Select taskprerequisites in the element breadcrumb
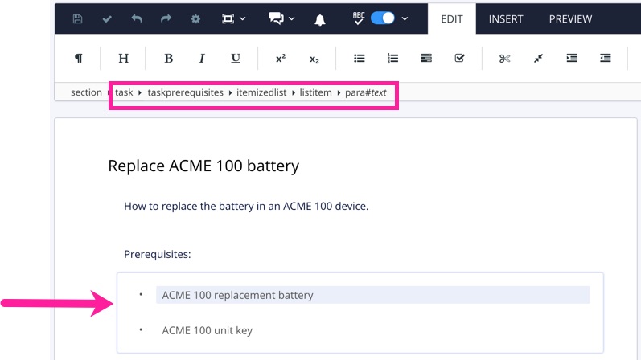Image resolution: width=641 pixels, height=360 pixels. (x=185, y=92)
